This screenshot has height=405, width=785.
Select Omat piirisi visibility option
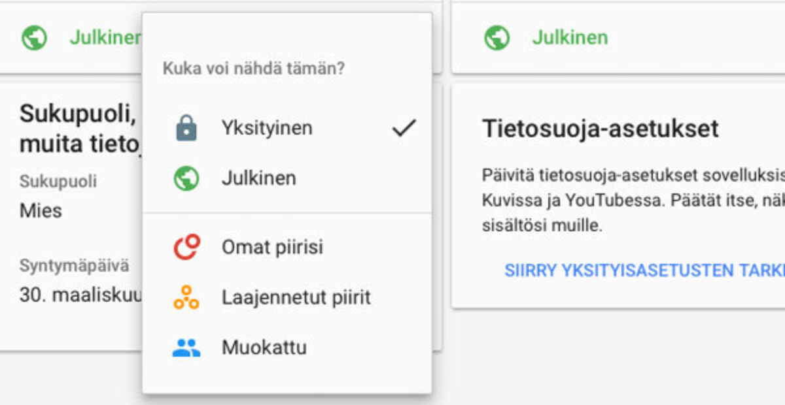pyautogui.click(x=287, y=248)
